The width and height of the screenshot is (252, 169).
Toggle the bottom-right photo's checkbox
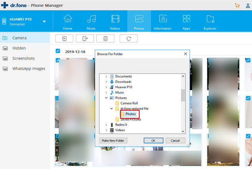point(248,136)
